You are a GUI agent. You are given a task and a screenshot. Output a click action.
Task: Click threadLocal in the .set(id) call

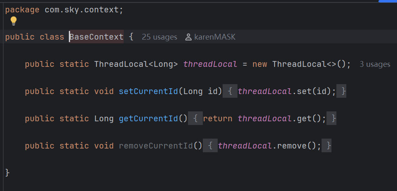265,92
